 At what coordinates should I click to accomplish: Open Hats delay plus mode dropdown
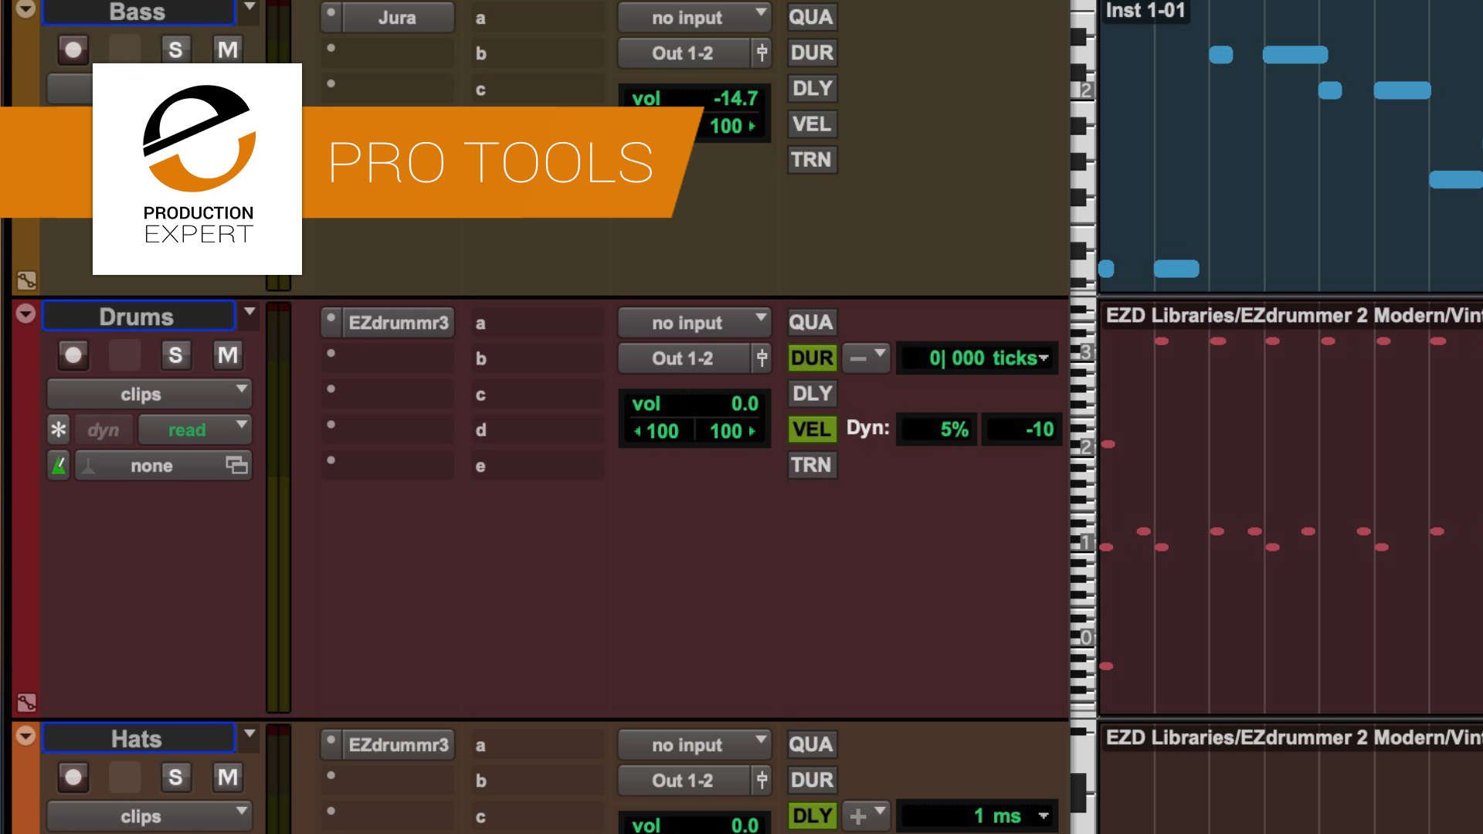(867, 816)
